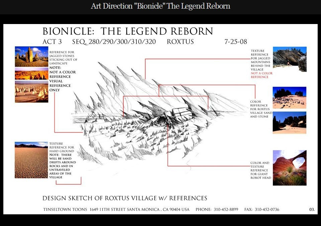Open the orange desert pinnacles reference photo
This screenshot has width=321, height=226.
pyautogui.click(x=31, y=73)
